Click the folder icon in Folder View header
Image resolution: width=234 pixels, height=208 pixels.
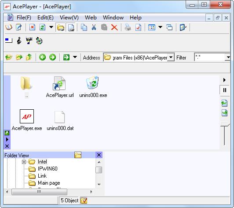[x=78, y=155]
